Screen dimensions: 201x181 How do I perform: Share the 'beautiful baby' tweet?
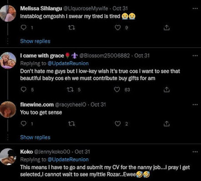pos(166,89)
